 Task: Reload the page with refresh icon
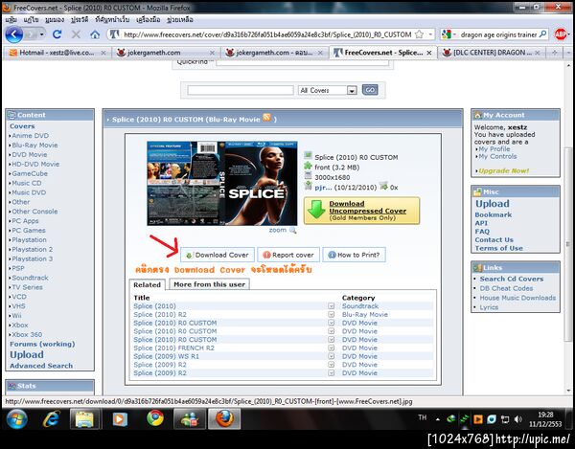pos(57,34)
